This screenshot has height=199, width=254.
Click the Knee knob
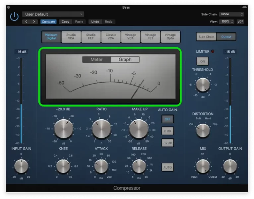(x=63, y=166)
